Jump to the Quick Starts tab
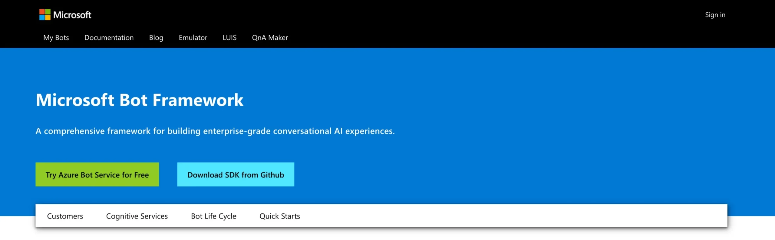Image resolution: width=775 pixels, height=240 pixels. (280, 216)
